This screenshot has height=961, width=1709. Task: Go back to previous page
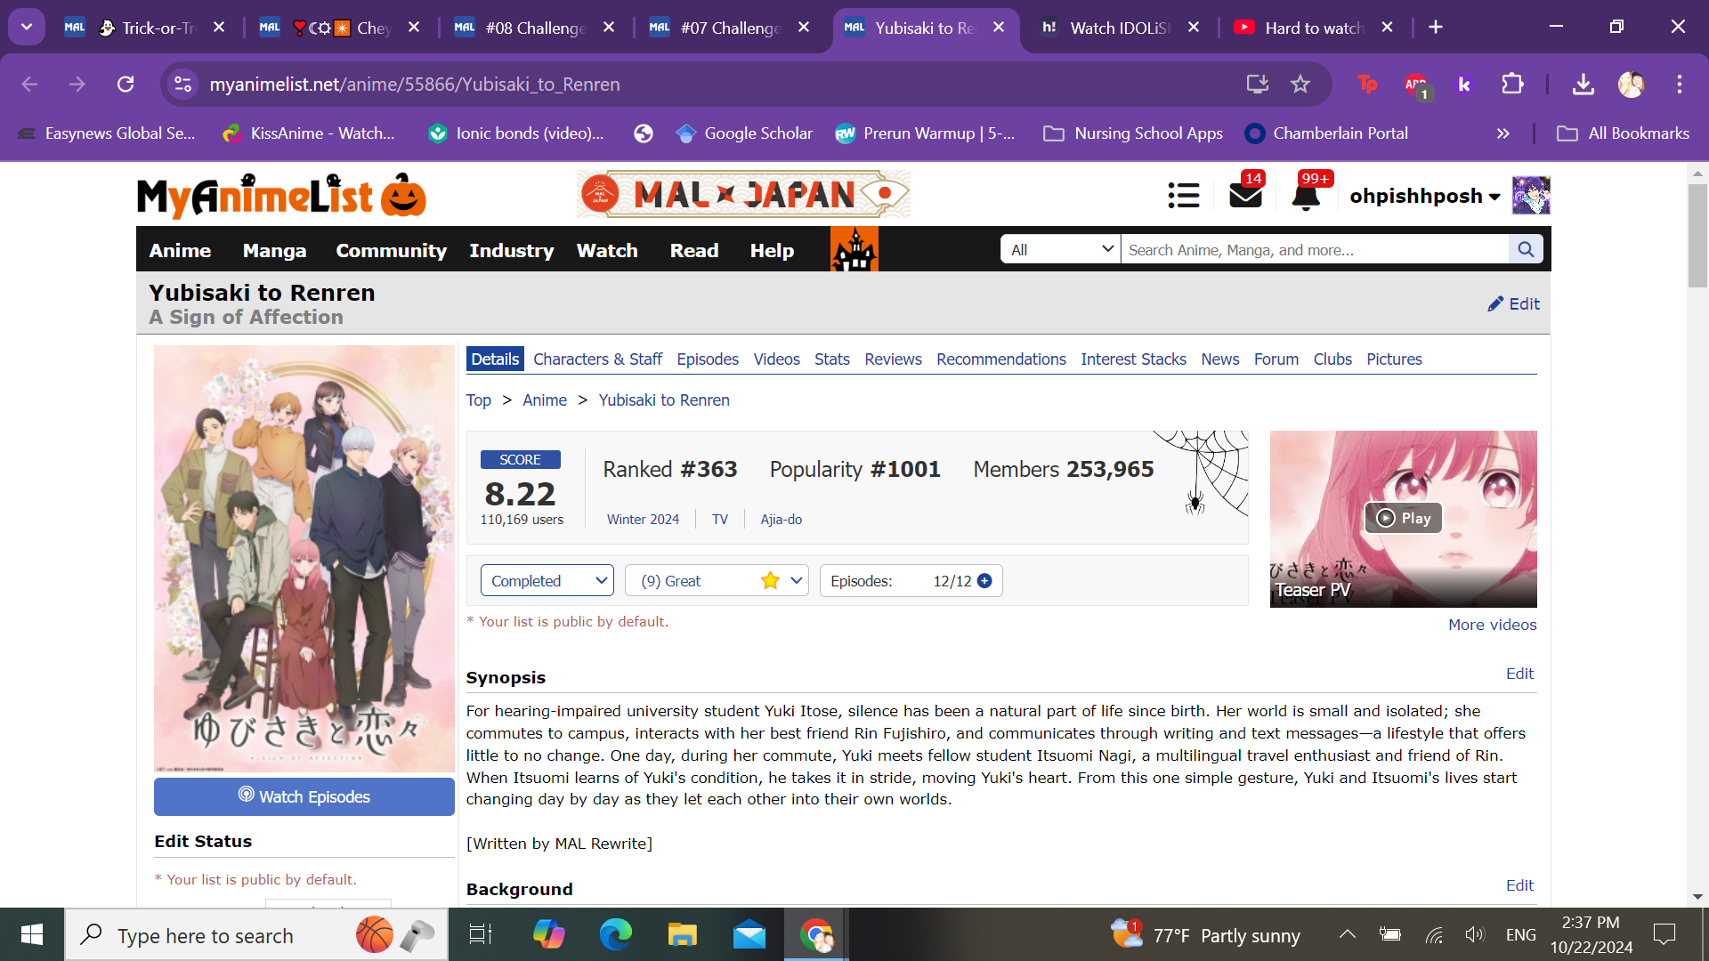click(29, 85)
